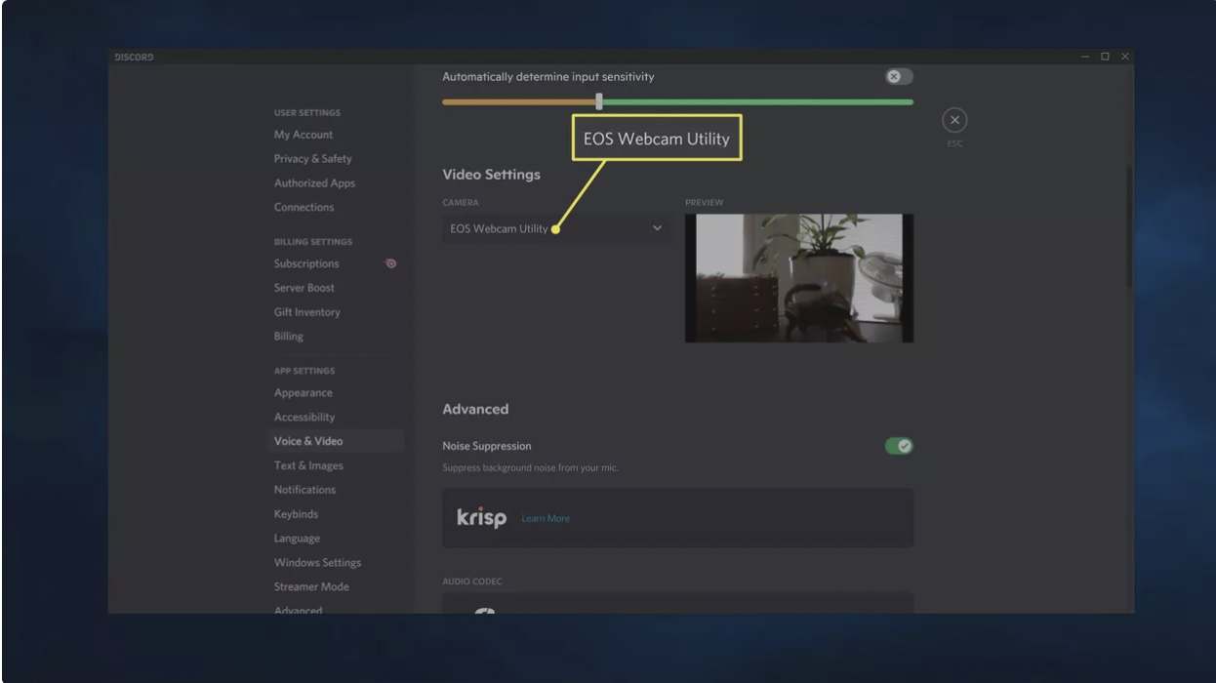The width and height of the screenshot is (1216, 683).
Task: Click the Video Settings heading
Action: (491, 175)
